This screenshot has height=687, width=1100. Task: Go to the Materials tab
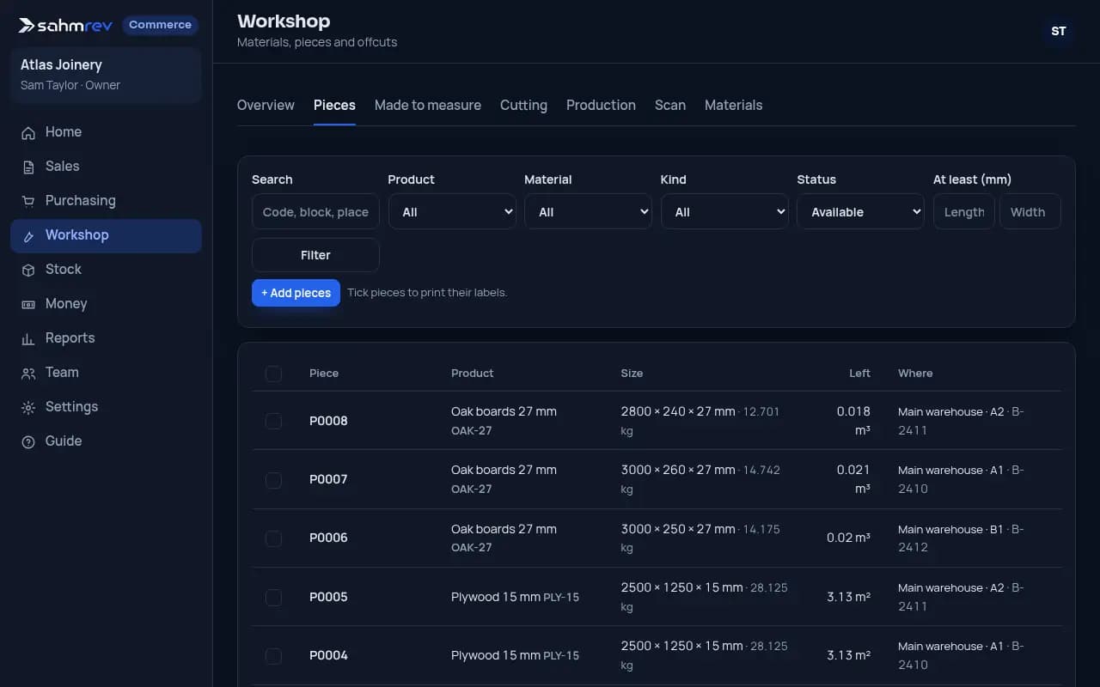click(733, 105)
